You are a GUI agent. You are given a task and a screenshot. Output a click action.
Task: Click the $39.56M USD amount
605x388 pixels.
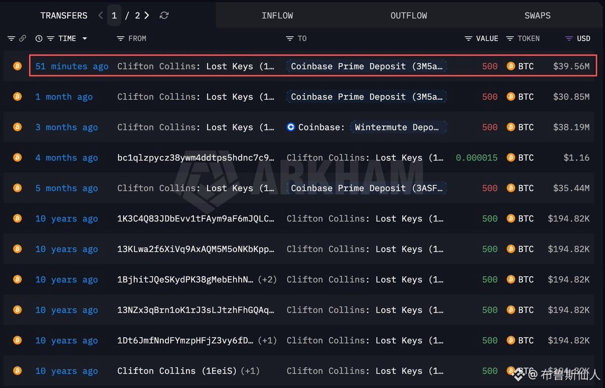(x=571, y=66)
